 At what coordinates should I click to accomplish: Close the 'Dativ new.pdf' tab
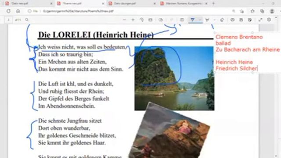pos(51,4)
